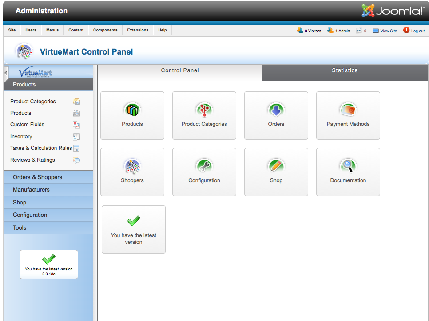The width and height of the screenshot is (429, 321).
Task: Open the Extensions menu
Action: pos(138,30)
